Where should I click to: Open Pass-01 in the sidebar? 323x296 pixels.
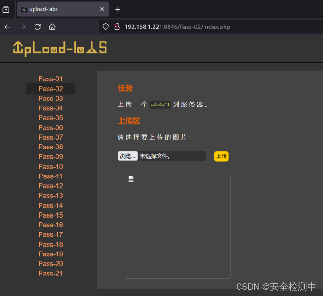pos(50,79)
